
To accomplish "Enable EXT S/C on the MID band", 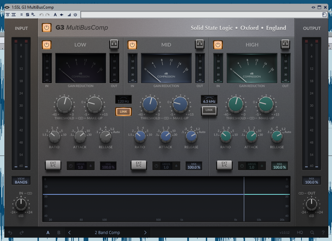I will coord(139,165).
